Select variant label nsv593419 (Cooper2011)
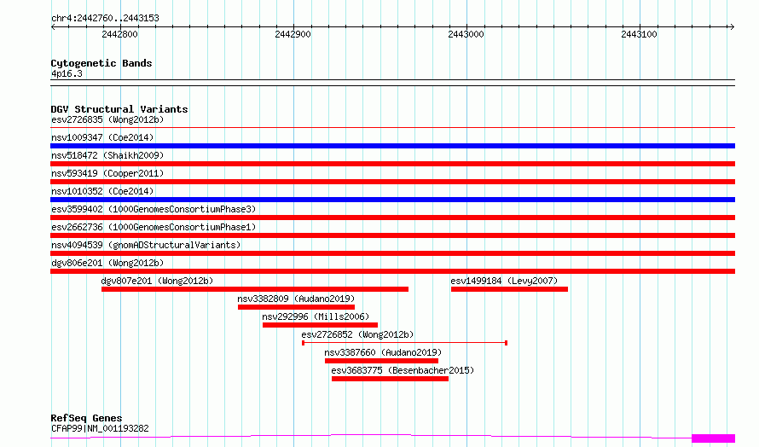 [107, 173]
